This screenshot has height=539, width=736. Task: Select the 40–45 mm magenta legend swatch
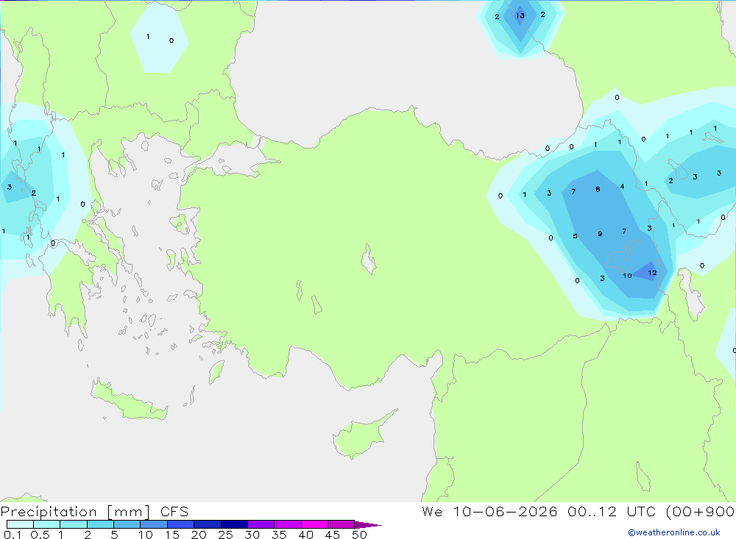314,524
